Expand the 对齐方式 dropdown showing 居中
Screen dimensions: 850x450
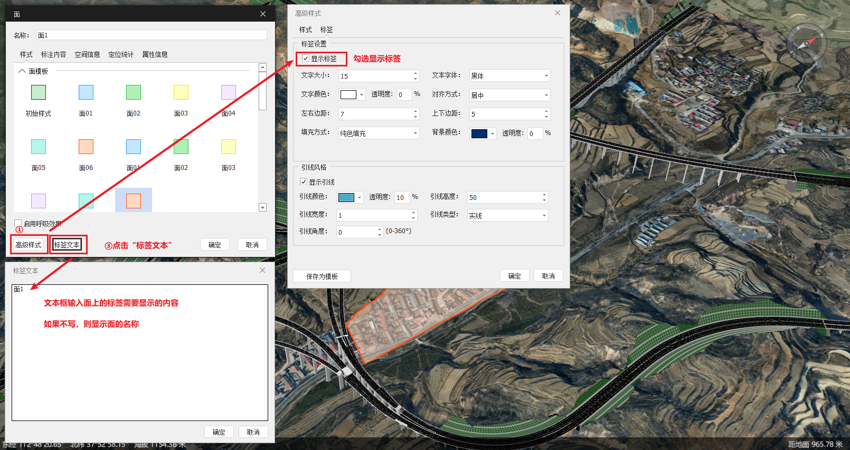509,95
